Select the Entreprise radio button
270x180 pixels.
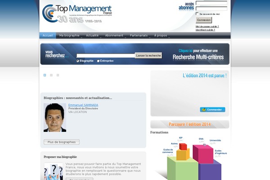pyautogui.click(x=98, y=61)
